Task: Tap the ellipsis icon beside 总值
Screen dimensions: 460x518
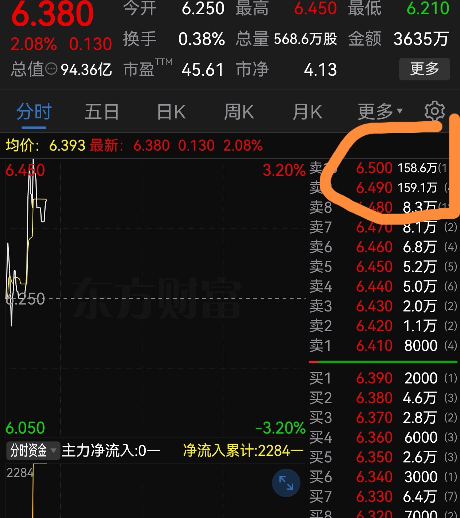Action: coord(51,69)
